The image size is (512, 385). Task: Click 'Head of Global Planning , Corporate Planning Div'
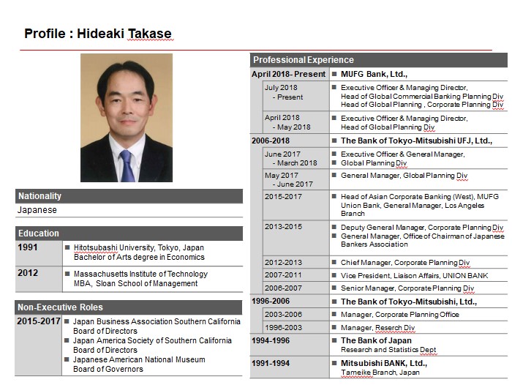(422, 105)
